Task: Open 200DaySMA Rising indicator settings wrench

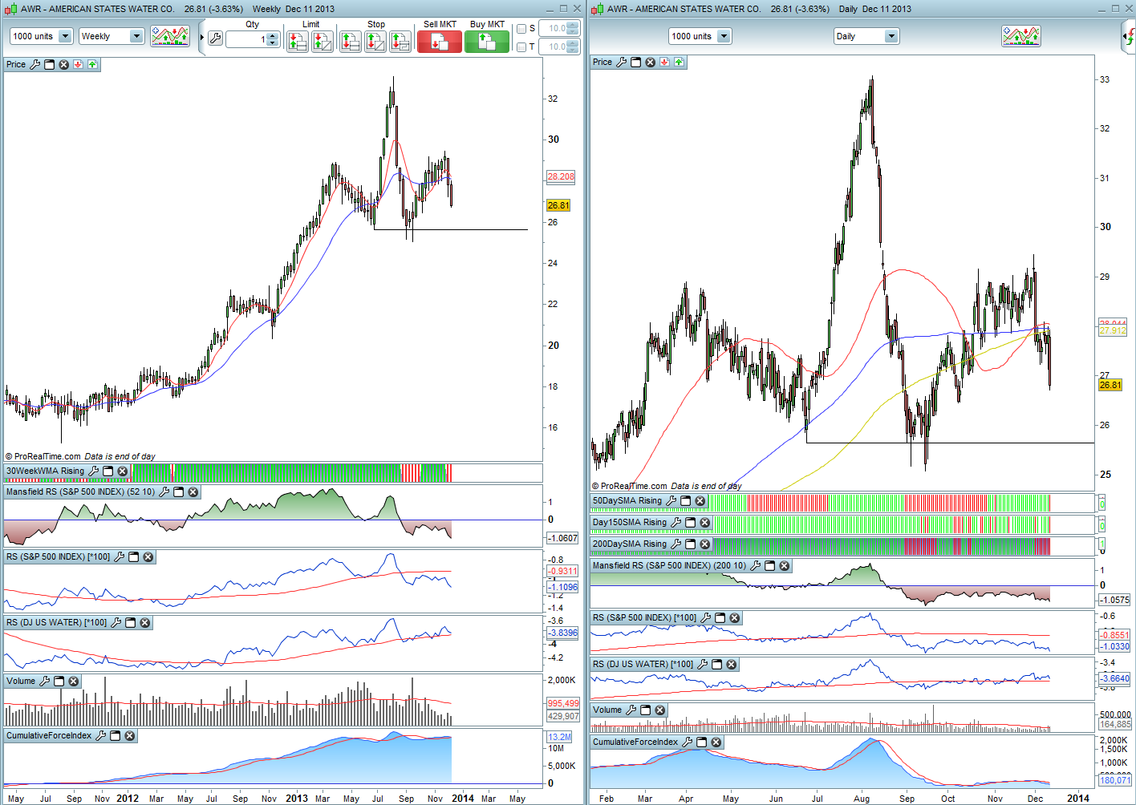Action: coord(676,544)
